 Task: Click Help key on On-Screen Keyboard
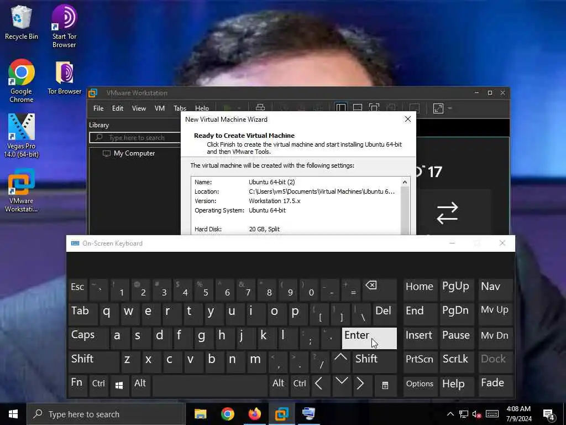(x=457, y=386)
